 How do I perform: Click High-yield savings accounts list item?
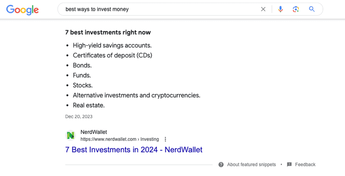(x=112, y=46)
